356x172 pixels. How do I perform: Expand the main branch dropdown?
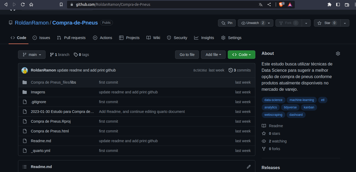coord(32,55)
